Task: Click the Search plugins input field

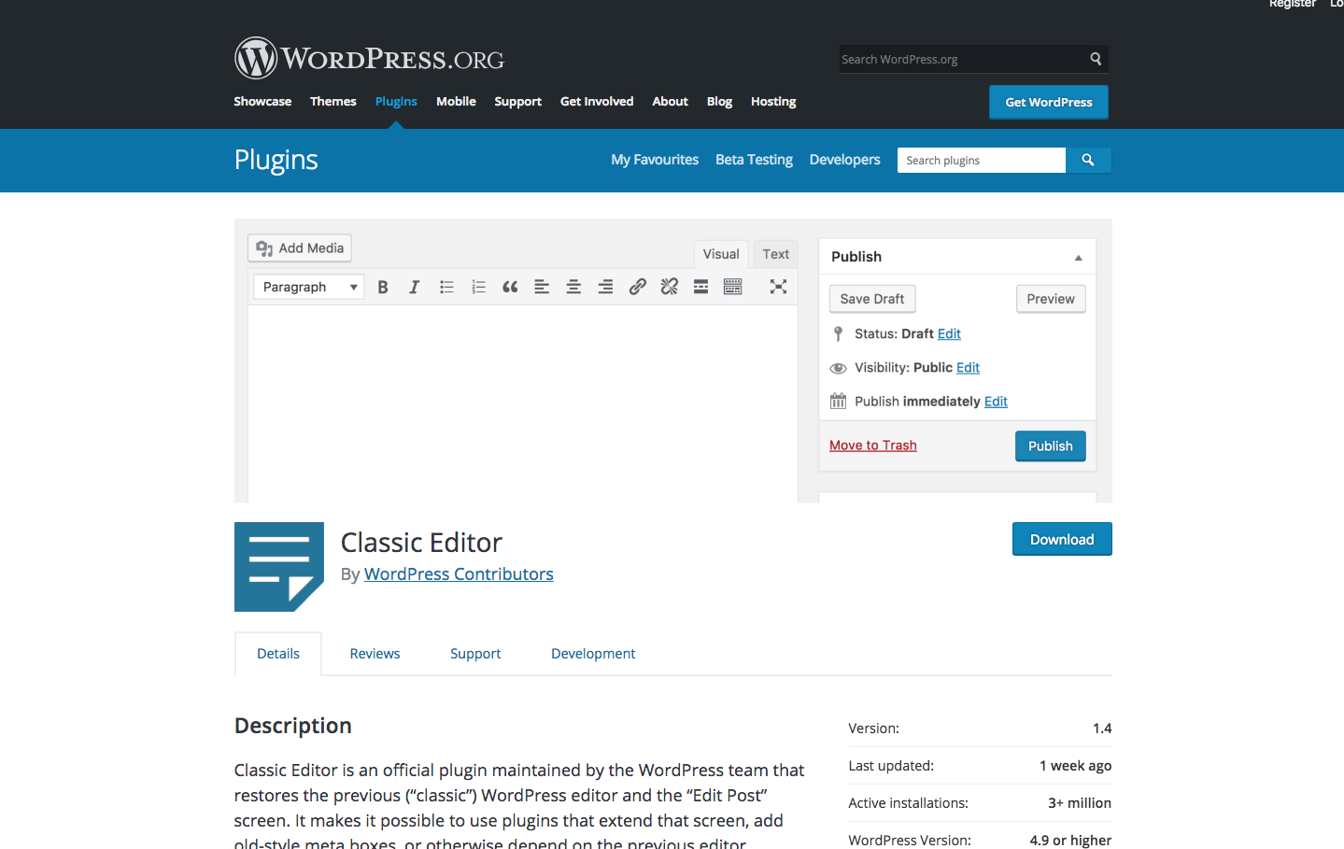Action: tap(982, 161)
